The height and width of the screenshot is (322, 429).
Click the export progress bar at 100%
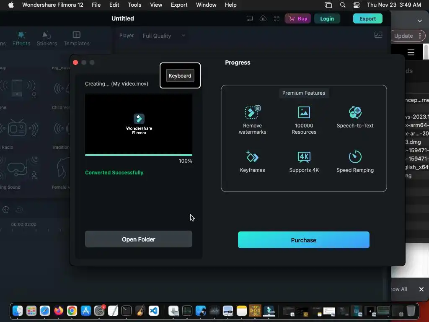(x=138, y=155)
